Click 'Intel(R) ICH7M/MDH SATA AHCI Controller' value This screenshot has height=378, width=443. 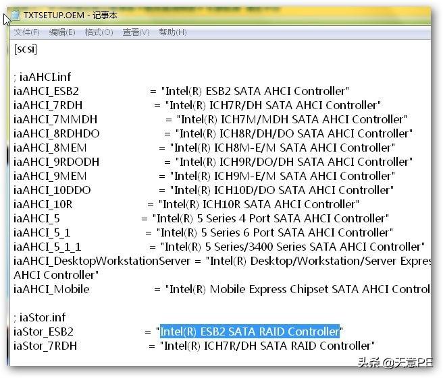(292, 119)
